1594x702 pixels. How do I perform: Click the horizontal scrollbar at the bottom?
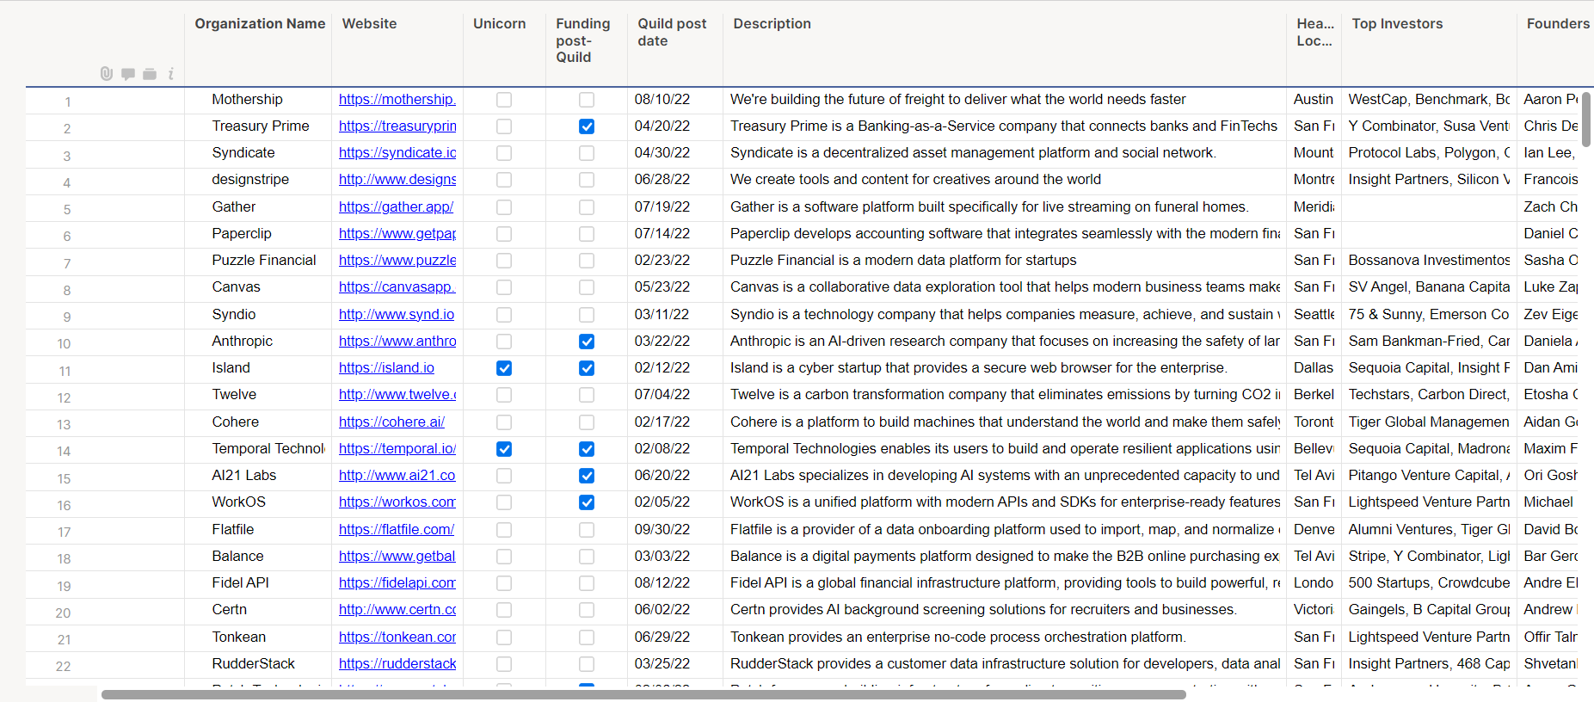pyautogui.click(x=643, y=694)
